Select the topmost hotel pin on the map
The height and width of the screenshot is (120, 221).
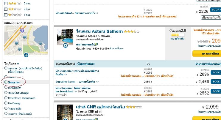pos(25,37)
